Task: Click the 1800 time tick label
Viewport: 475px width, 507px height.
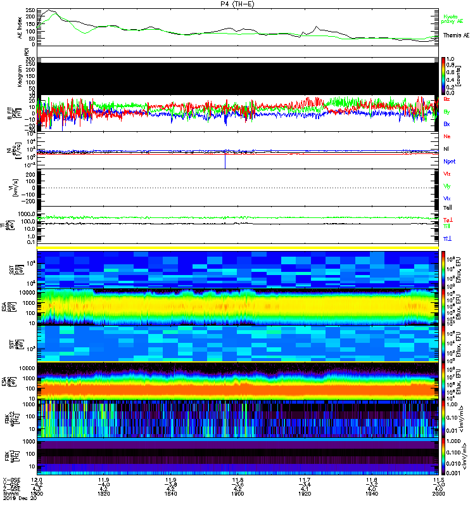Action: pyautogui.click(x=37, y=494)
